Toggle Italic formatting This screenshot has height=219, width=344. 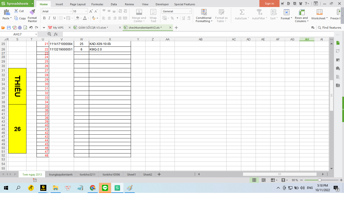tap(49, 18)
